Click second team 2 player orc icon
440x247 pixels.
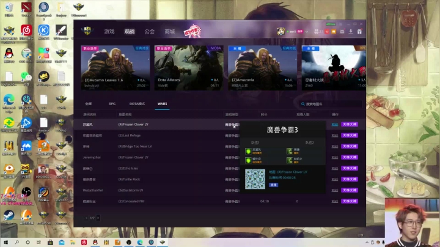point(290,161)
